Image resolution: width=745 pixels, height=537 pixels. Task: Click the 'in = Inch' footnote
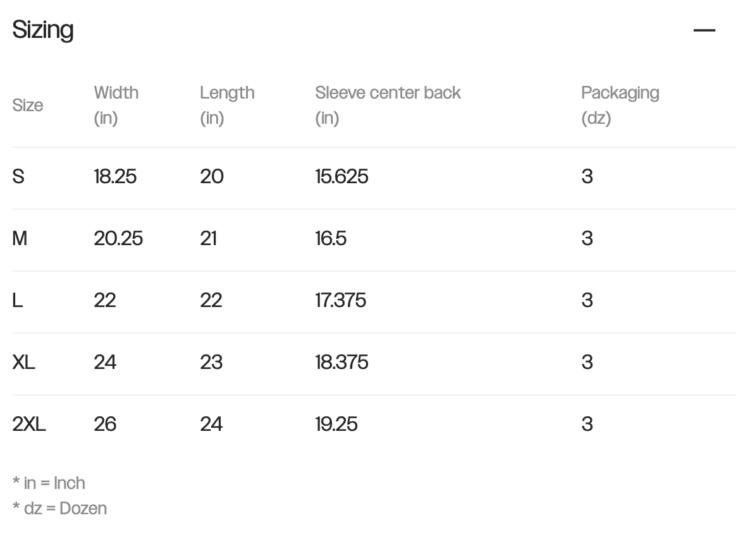(x=49, y=483)
